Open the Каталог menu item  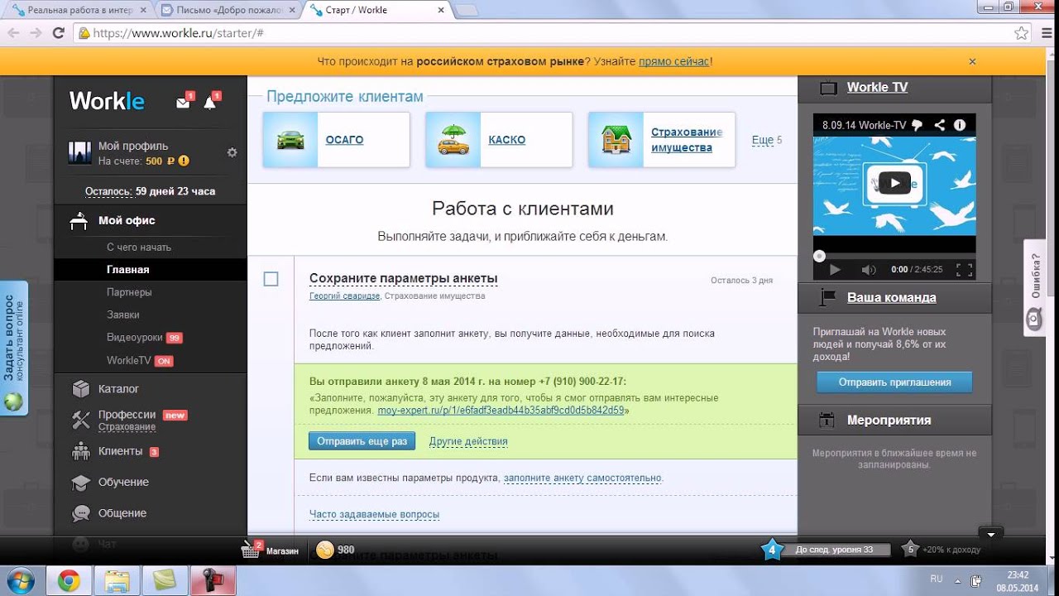pyautogui.click(x=118, y=389)
